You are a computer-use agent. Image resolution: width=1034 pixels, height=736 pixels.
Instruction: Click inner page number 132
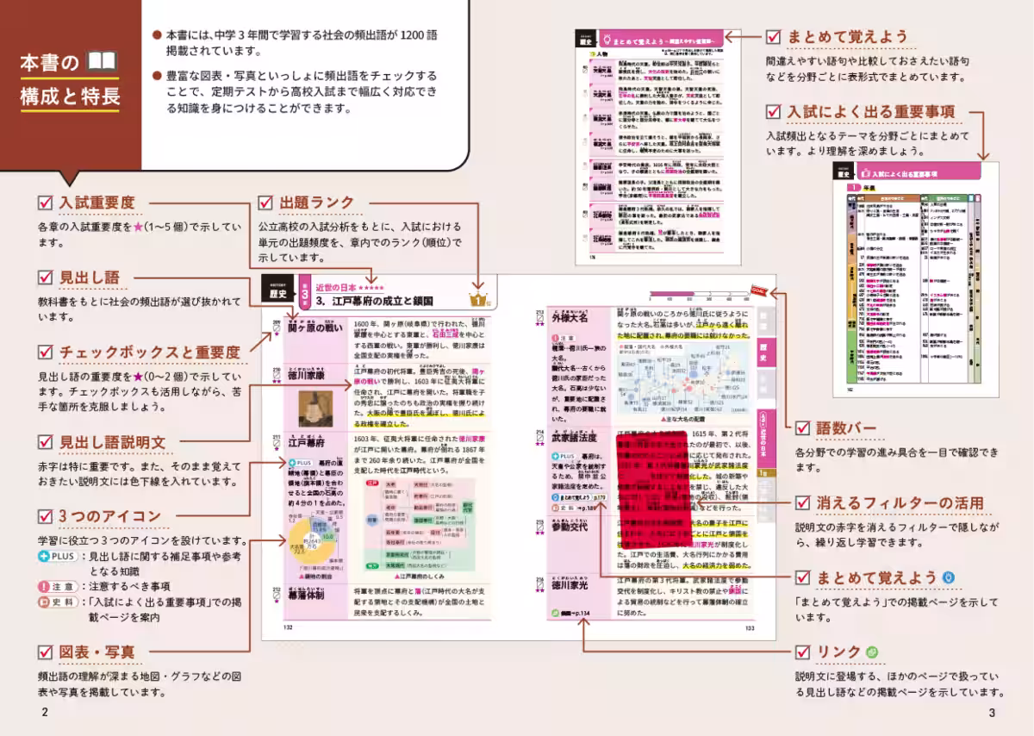click(289, 627)
